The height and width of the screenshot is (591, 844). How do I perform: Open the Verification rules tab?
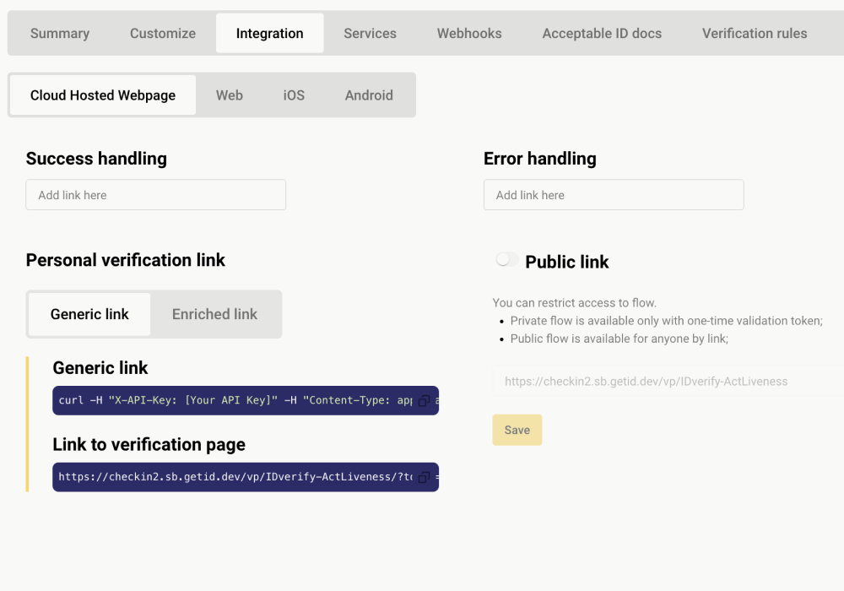coord(755,34)
